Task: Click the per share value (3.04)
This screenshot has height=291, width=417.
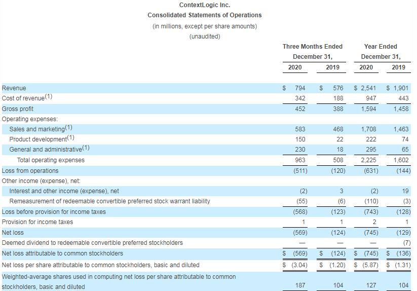Action: tap(299, 265)
